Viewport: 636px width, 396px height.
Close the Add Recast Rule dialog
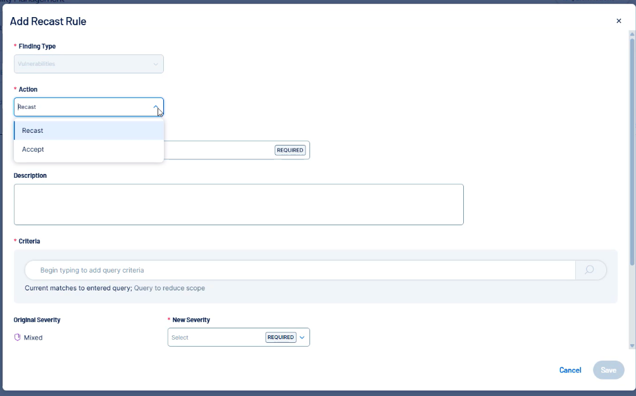618,21
